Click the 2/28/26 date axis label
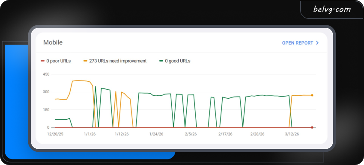 tap(257, 134)
